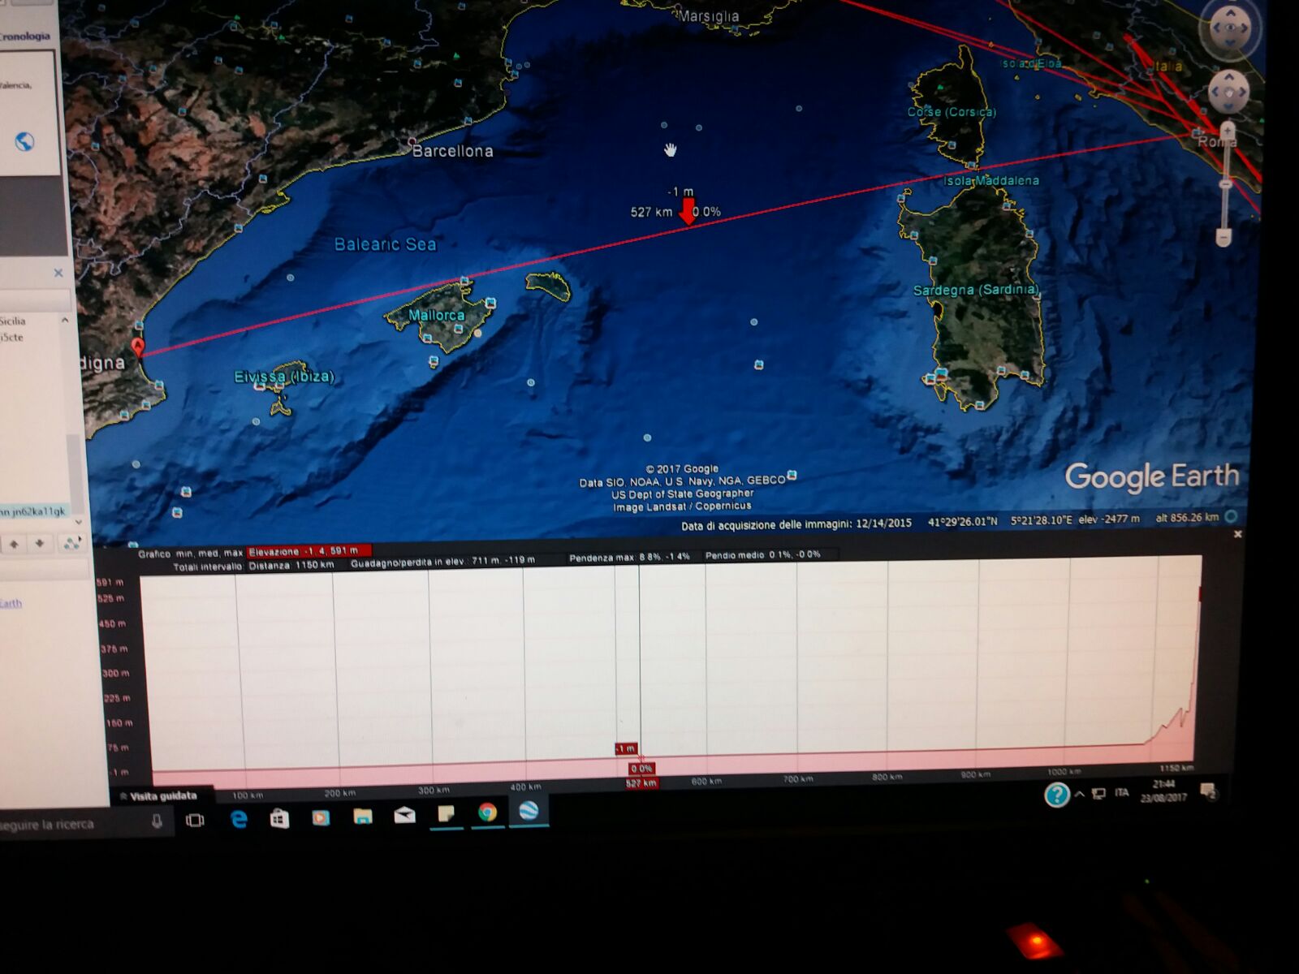Open Sticky Notes from taskbar
Image resolution: width=1299 pixels, height=974 pixels.
(x=446, y=813)
